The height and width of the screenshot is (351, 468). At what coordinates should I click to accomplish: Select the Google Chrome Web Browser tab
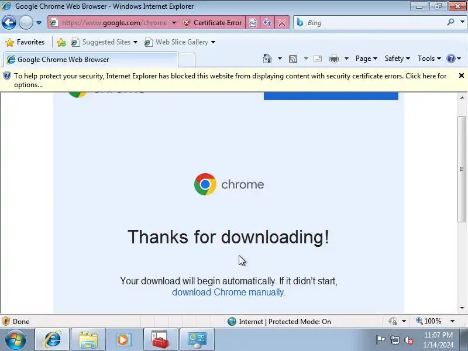click(91, 60)
